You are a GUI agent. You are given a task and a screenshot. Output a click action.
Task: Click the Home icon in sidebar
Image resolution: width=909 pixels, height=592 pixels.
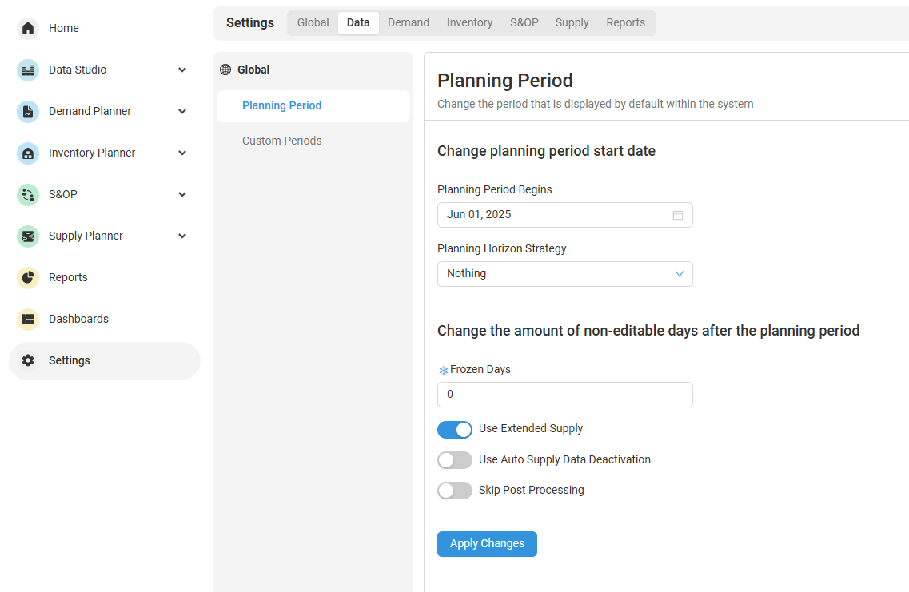click(28, 28)
